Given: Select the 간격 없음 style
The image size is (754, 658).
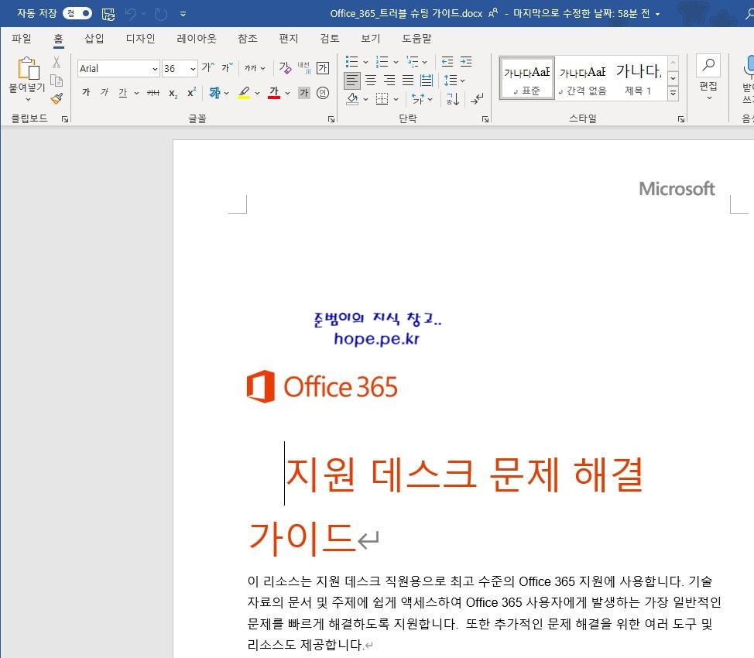Looking at the screenshot, I should [583, 78].
